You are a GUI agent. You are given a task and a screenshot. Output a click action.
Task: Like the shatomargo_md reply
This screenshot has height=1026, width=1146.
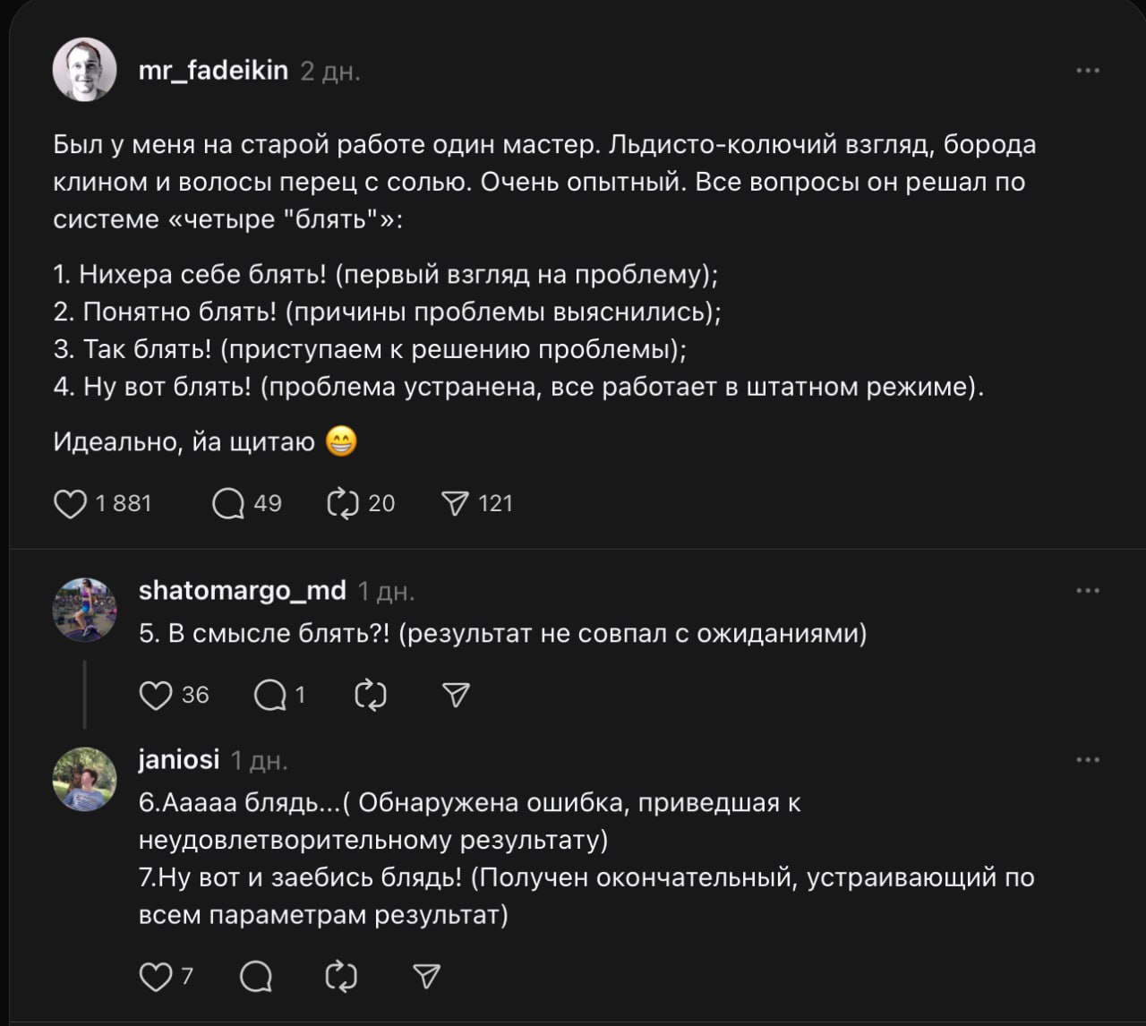tap(156, 696)
